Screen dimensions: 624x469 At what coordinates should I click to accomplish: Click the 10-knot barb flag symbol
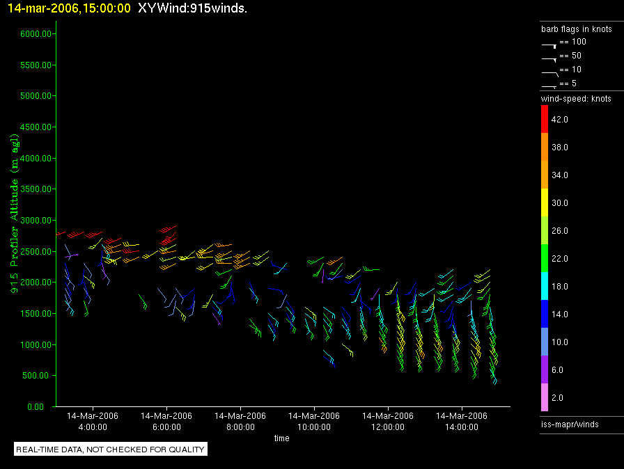click(x=549, y=72)
